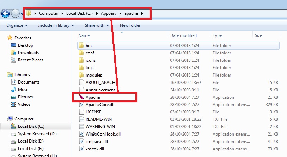Click the Apache application feather icon
This screenshot has height=157, width=287.
tap(81, 97)
